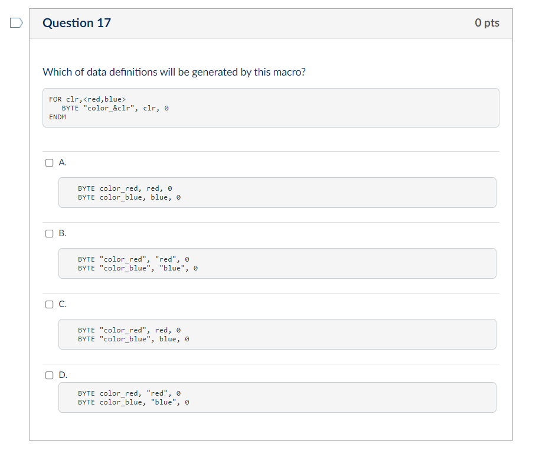The image size is (539, 450).
Task: Click the "A." option letter label
Action: click(63, 162)
